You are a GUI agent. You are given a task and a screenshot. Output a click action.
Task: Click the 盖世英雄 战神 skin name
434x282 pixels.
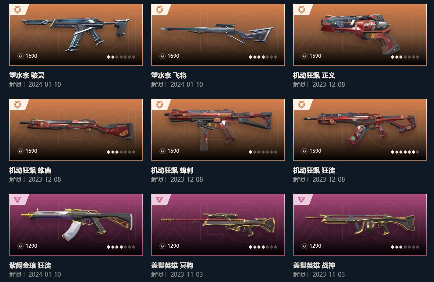point(314,265)
